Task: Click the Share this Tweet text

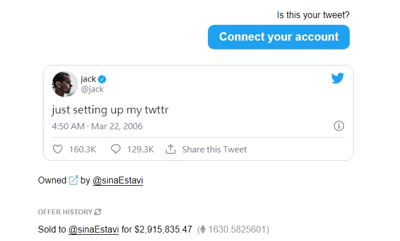Action: pyautogui.click(x=214, y=150)
